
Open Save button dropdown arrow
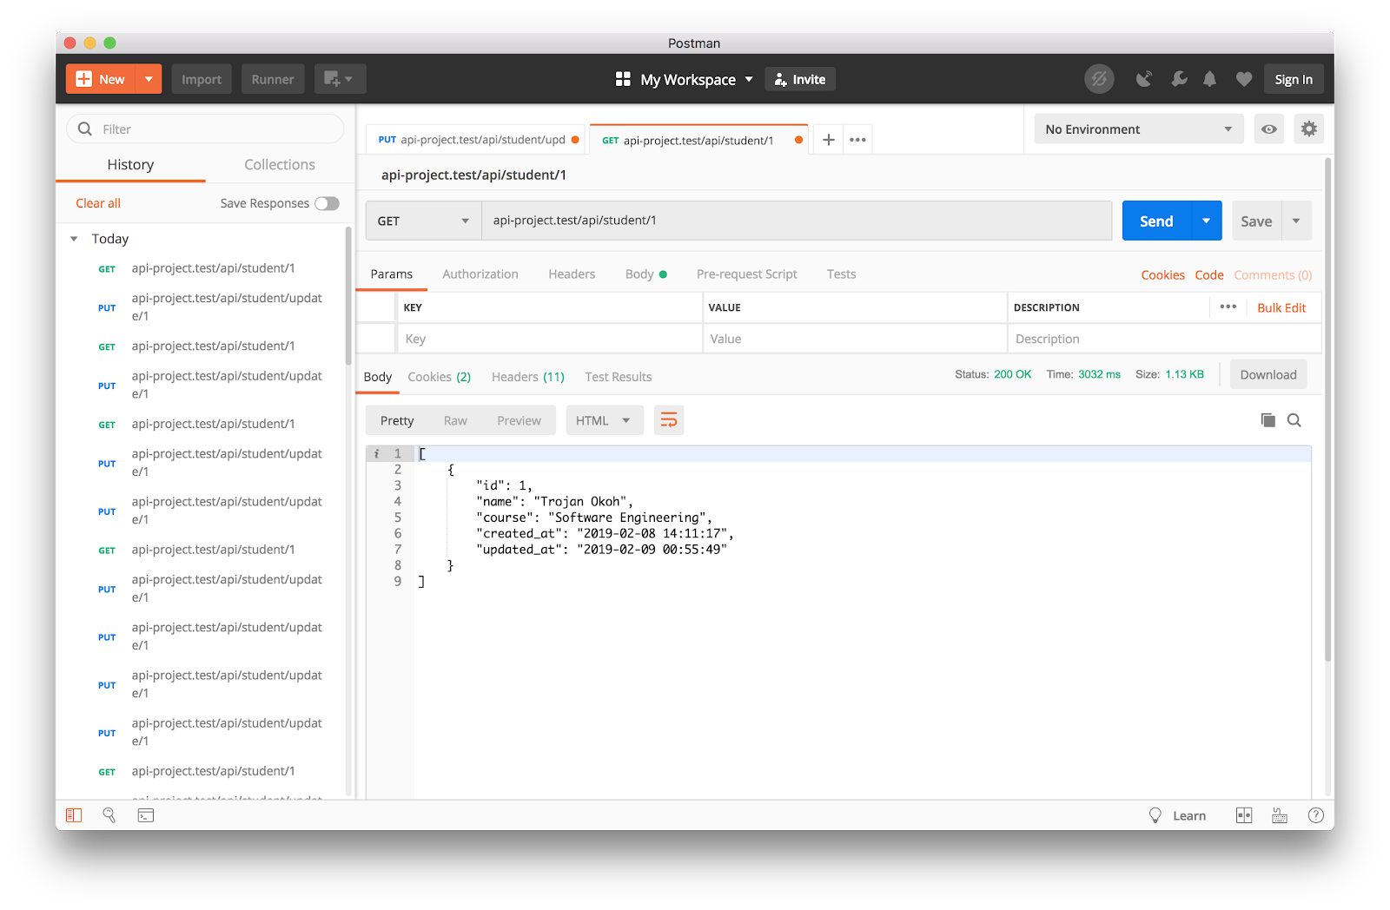[1296, 221]
